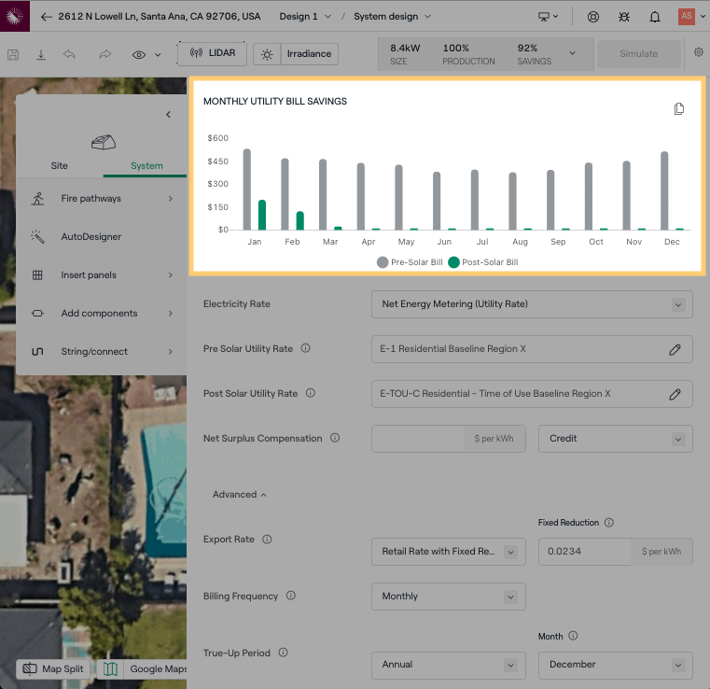Open the settings gear icon
This screenshot has width=710, height=689.
click(699, 53)
